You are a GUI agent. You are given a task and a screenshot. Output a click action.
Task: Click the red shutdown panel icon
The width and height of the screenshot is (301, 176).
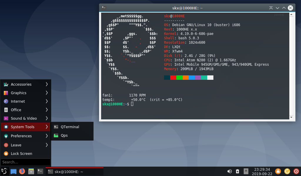296,171
